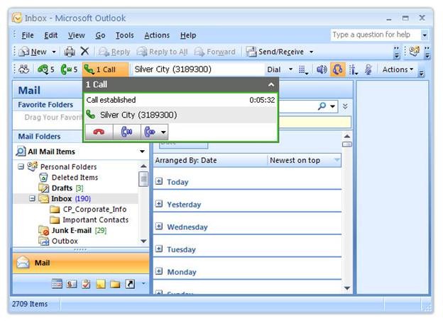
Task: Open the New dropdown arrow
Action: (x=54, y=52)
